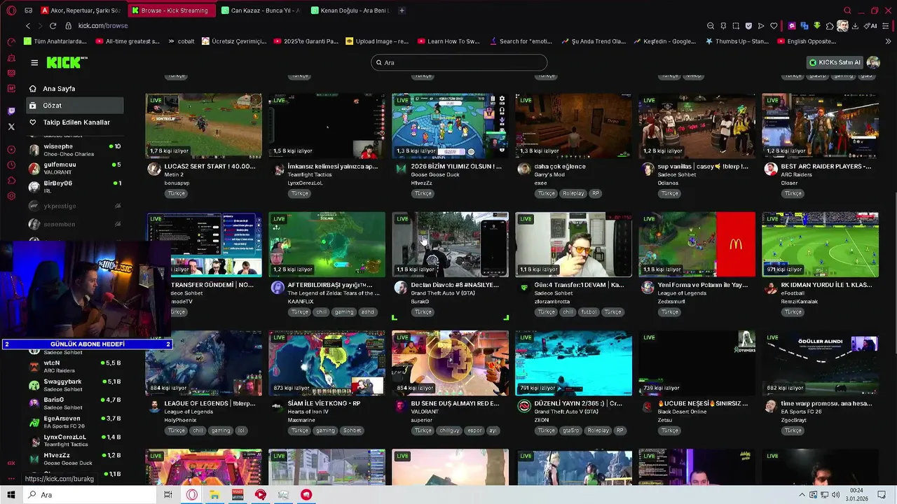Reload the page with the refresh icon

(53, 26)
